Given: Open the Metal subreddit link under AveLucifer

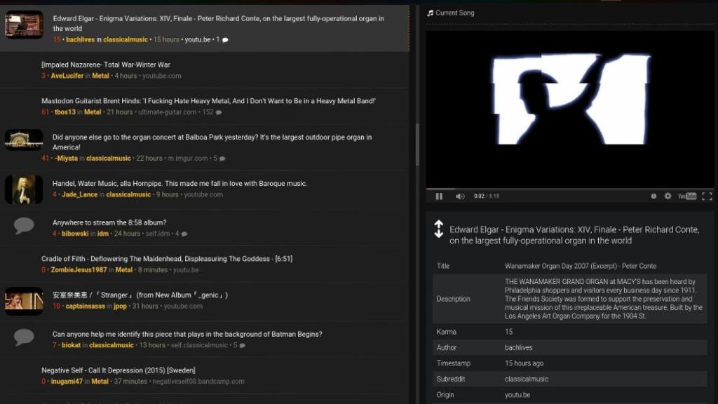Looking at the screenshot, I should (x=100, y=75).
